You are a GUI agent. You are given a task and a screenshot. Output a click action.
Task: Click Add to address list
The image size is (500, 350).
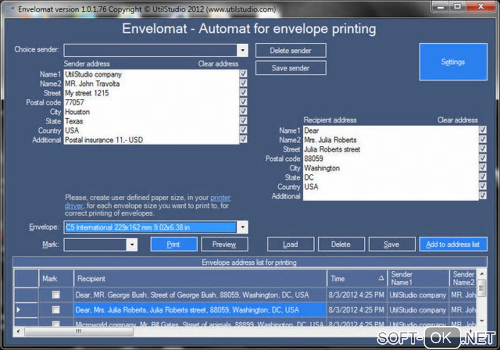point(453,245)
